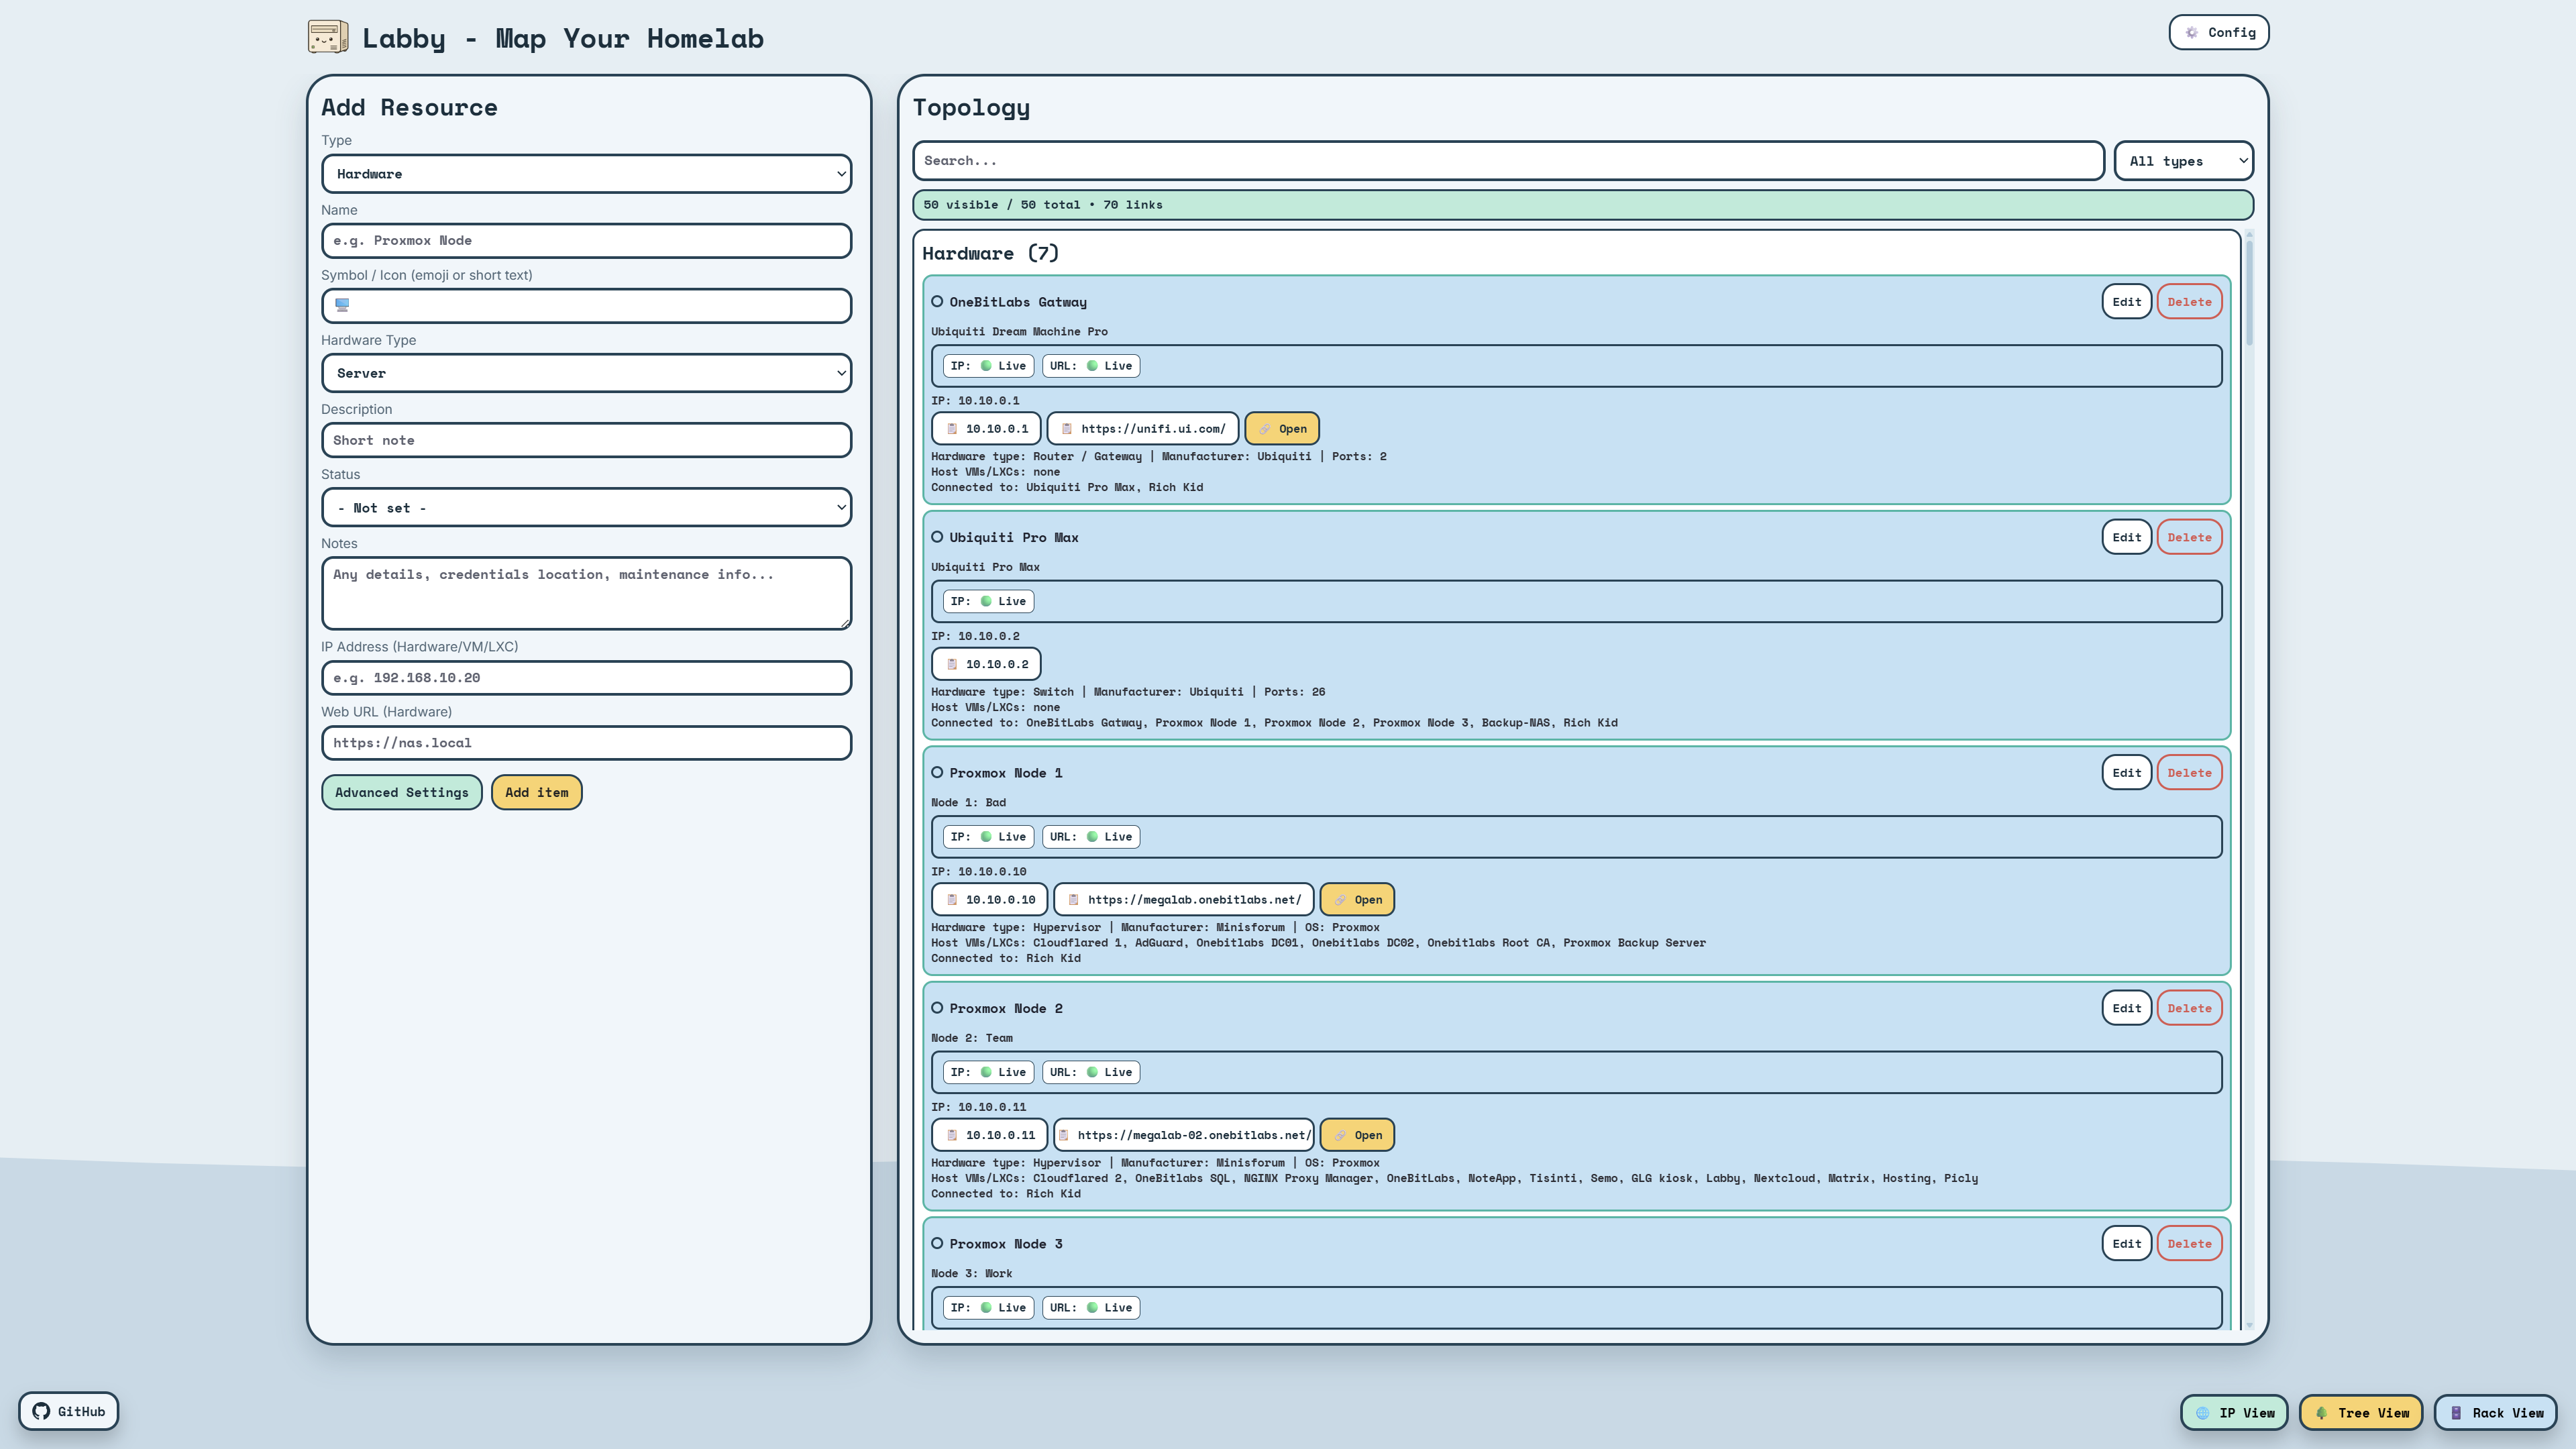Click the '50 visible / 50 total' status bar
Viewport: 2576px width, 1449px height.
1582,205
